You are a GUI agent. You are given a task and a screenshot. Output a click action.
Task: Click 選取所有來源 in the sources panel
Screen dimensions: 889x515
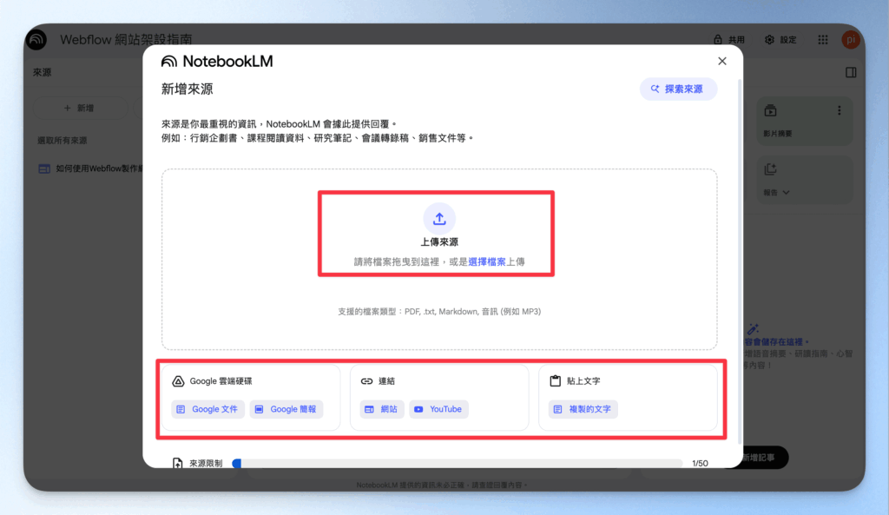(63, 140)
